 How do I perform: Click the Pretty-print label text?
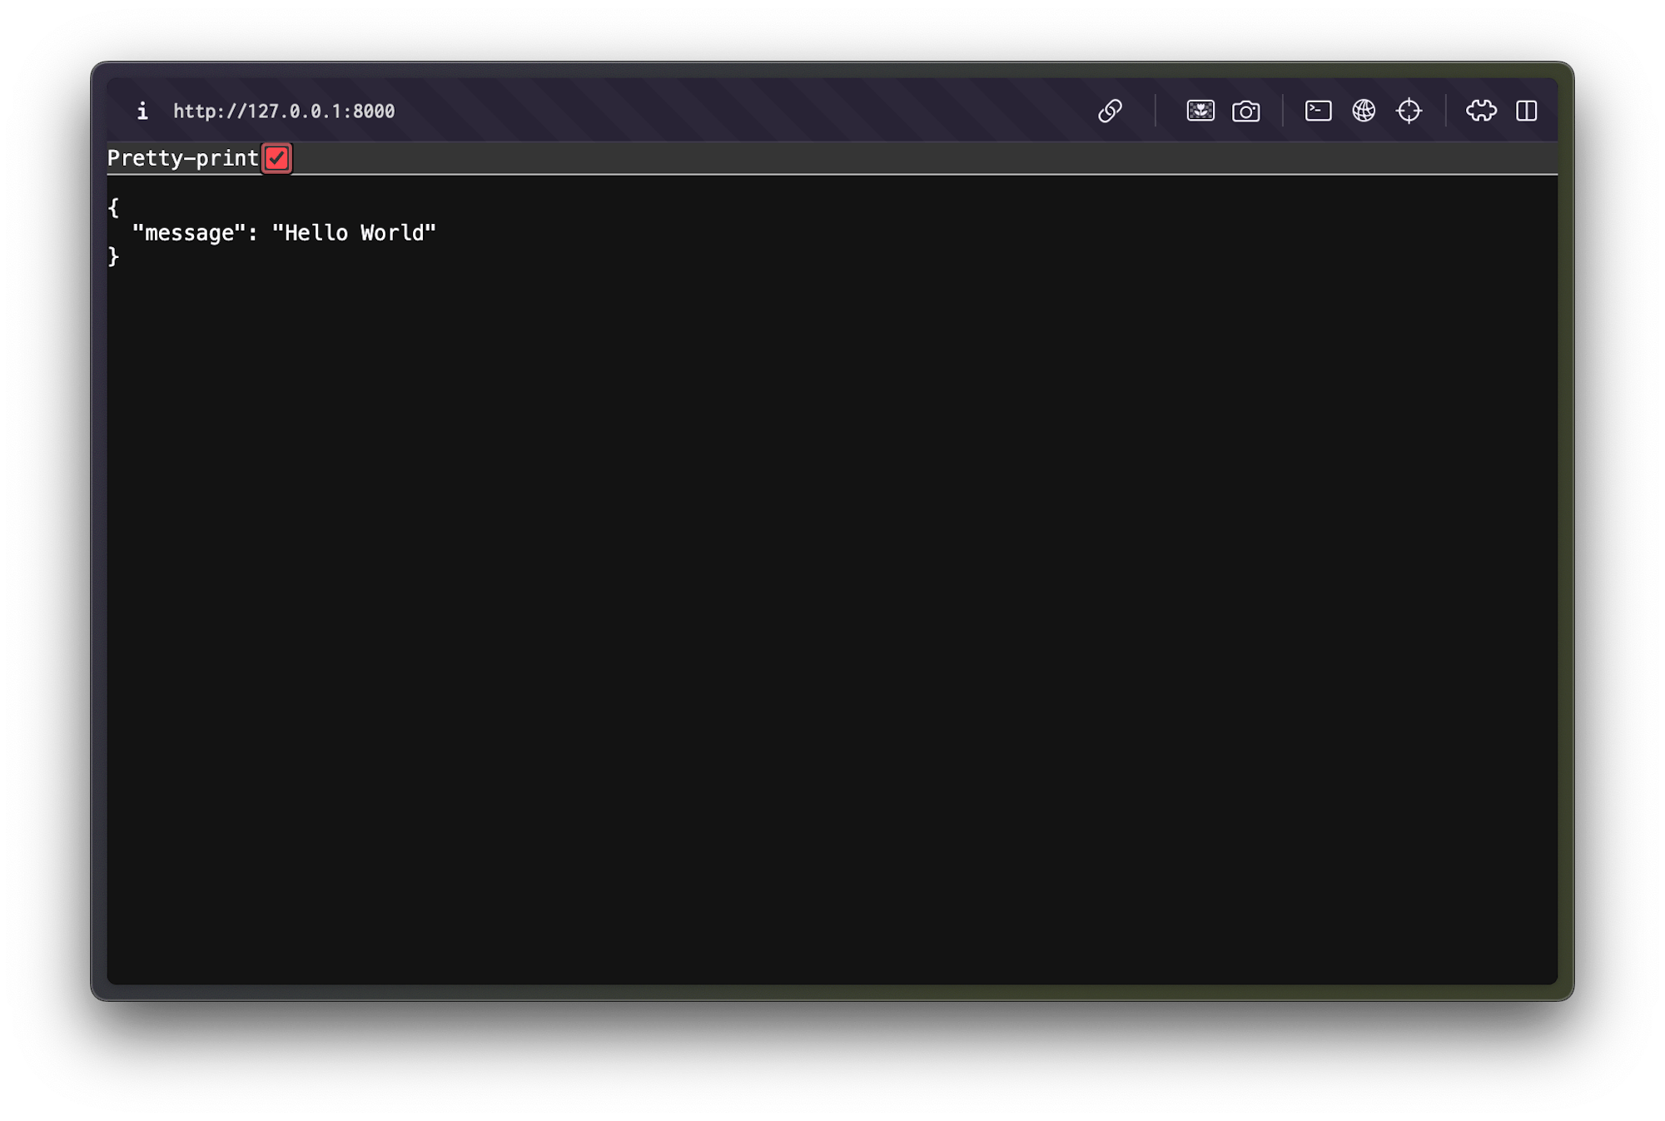point(182,158)
